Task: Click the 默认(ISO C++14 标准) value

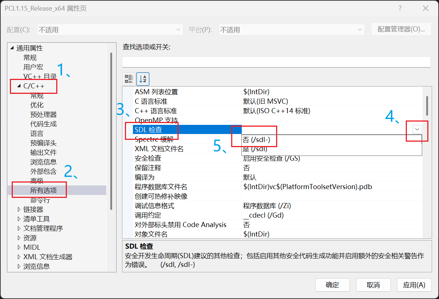Action: [277, 111]
